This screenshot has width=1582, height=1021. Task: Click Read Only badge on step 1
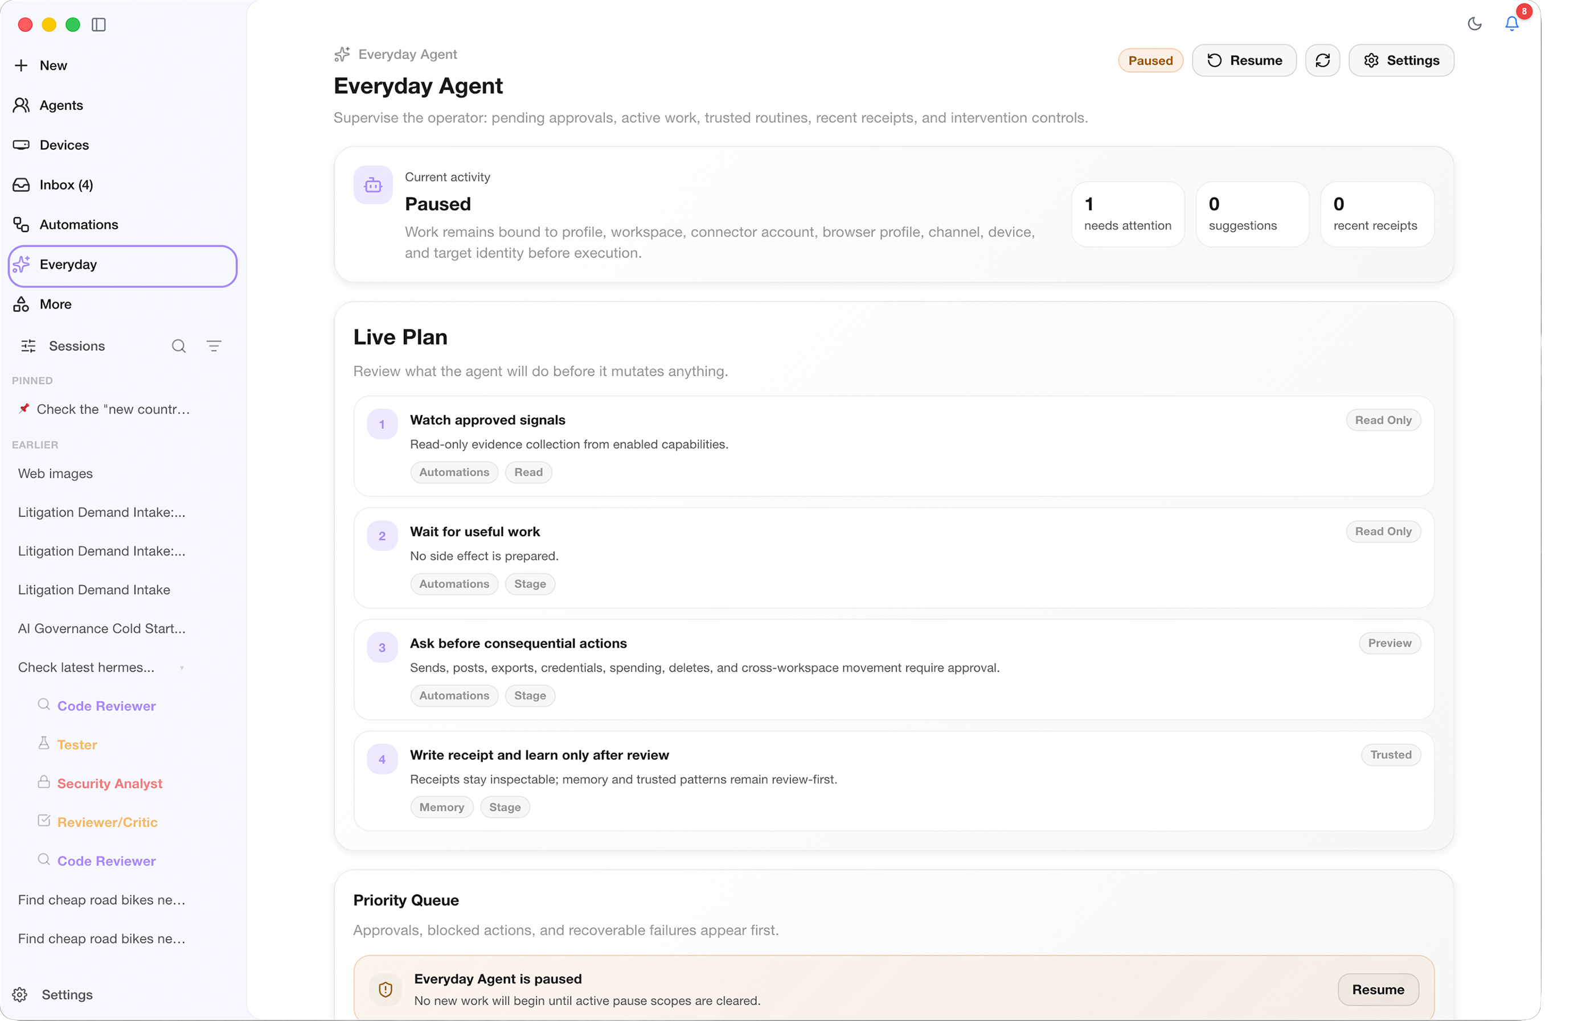point(1383,419)
